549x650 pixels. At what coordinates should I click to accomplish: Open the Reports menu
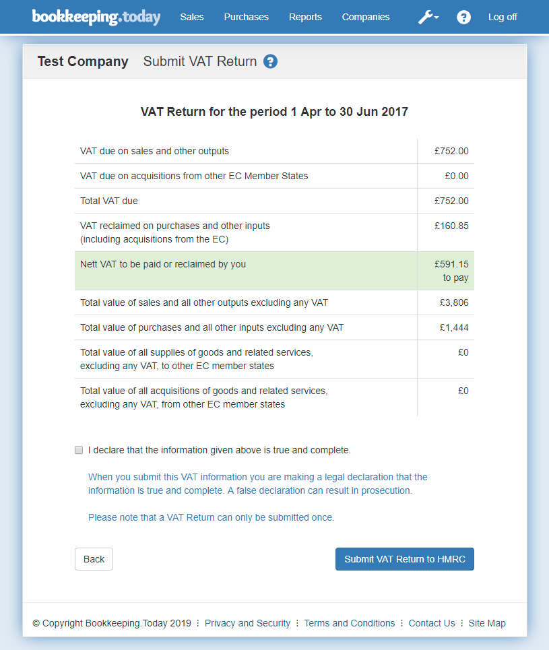pyautogui.click(x=305, y=17)
